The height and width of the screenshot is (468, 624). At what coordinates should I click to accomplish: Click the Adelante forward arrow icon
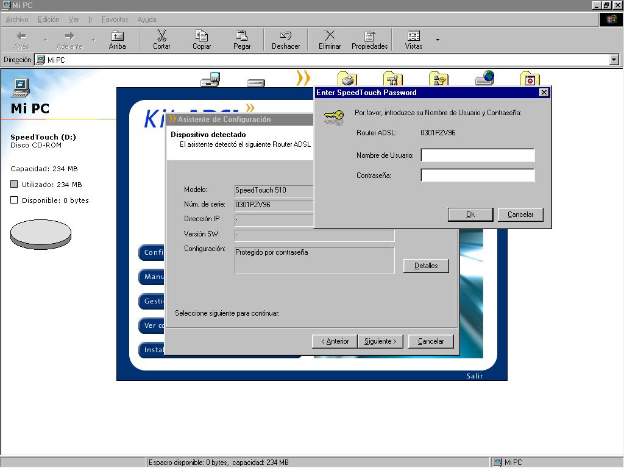[x=69, y=36]
